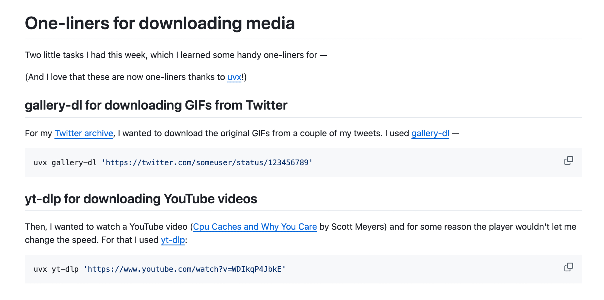
Task: Visit the Cpu Caches and Why You Care link
Action: (x=255, y=227)
